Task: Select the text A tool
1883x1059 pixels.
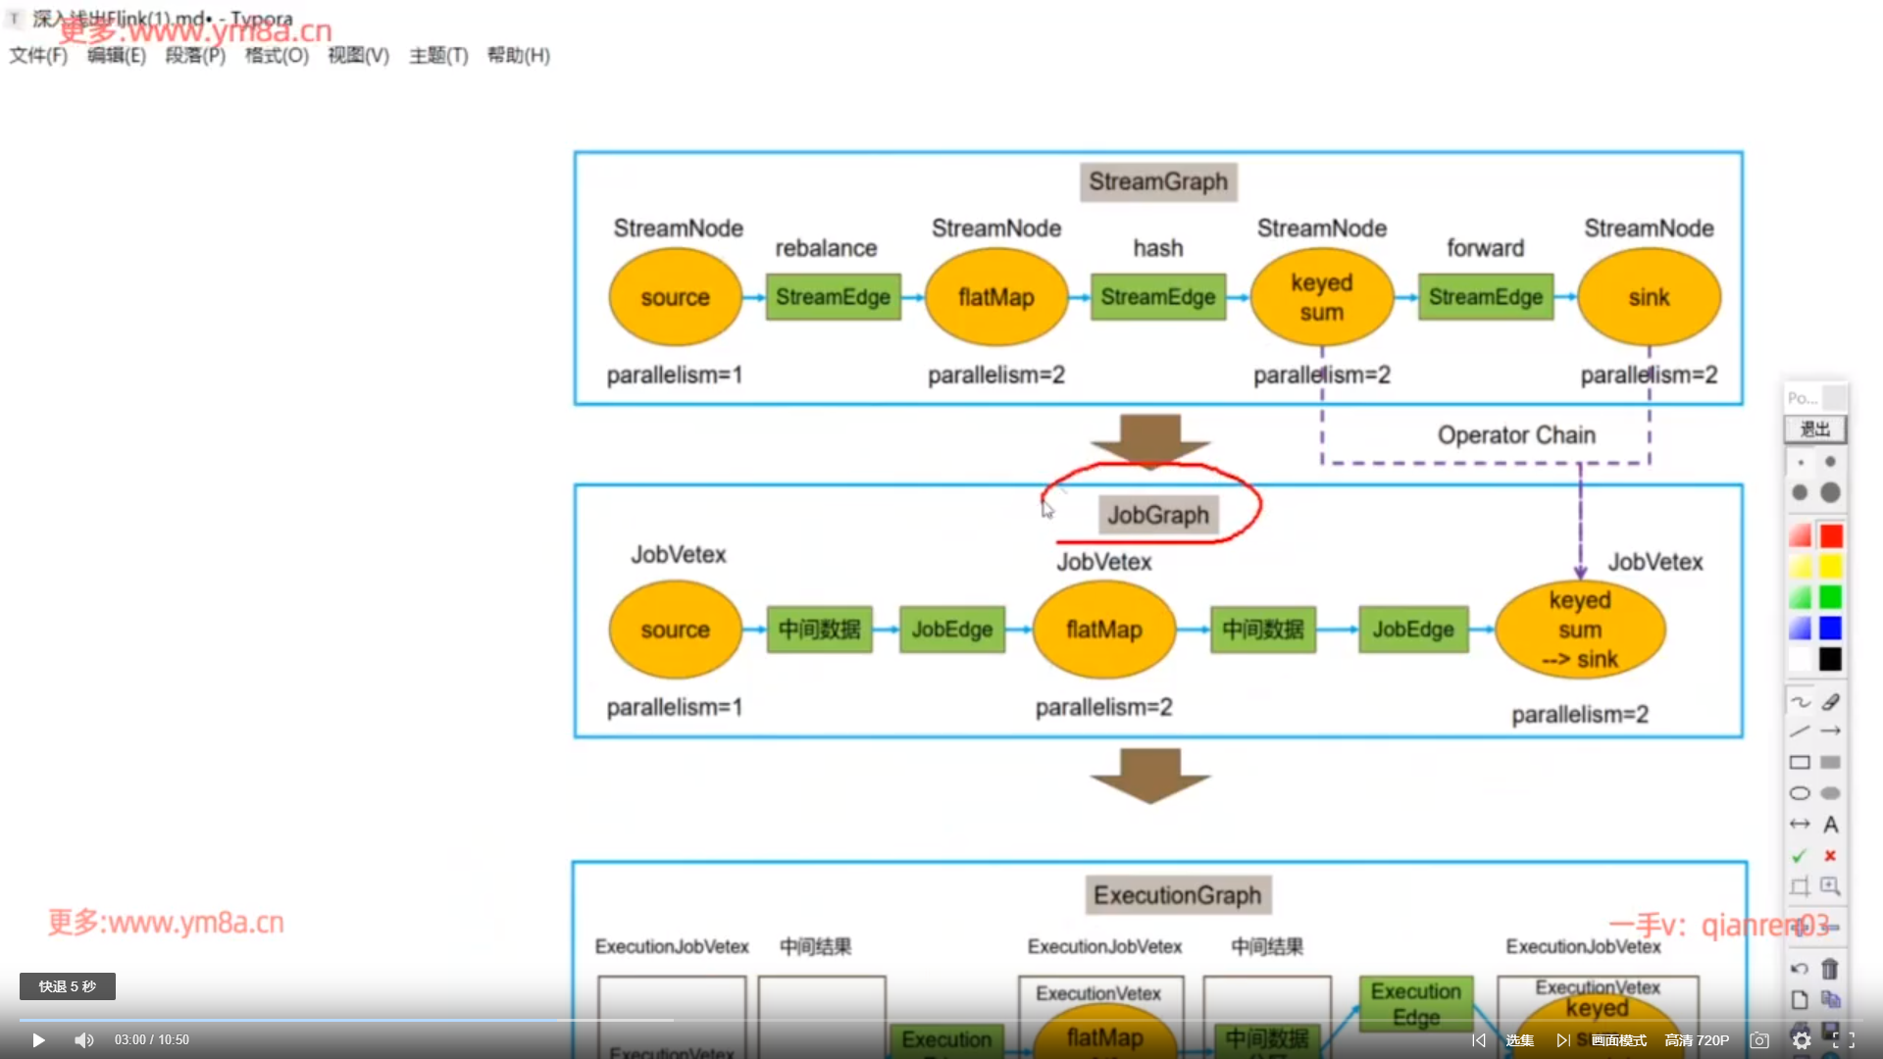Action: (1830, 825)
